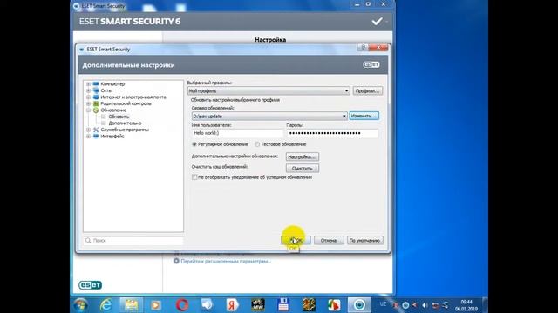Select Интерфейс tree item
This screenshot has width=558, height=313.
(x=112, y=137)
